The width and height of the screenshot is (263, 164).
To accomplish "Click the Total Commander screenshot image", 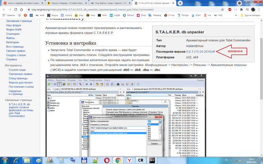I will [x=126, y=116].
